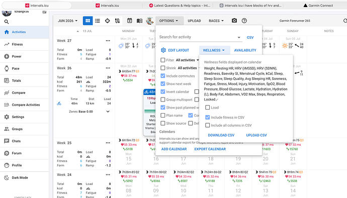This screenshot has width=347, height=198.
Task: Expand Zones Base chevron in Week 26
Action: [x=108, y=112]
